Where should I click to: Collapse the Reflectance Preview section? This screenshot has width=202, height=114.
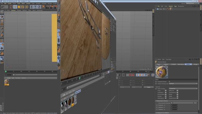157,101
